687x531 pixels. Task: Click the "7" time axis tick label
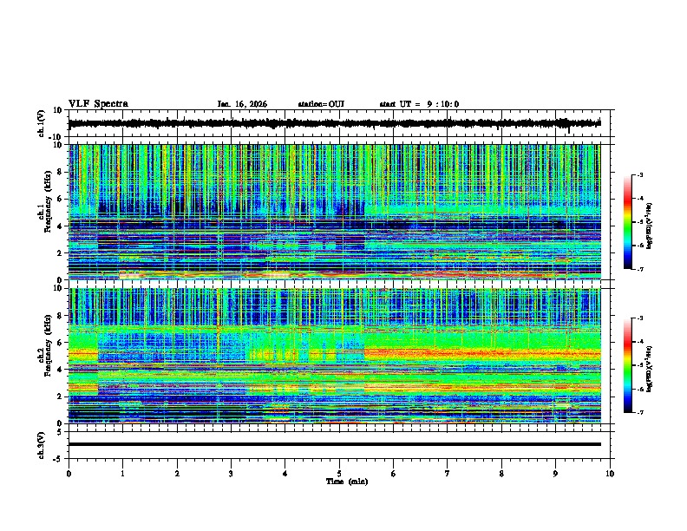[x=448, y=474]
